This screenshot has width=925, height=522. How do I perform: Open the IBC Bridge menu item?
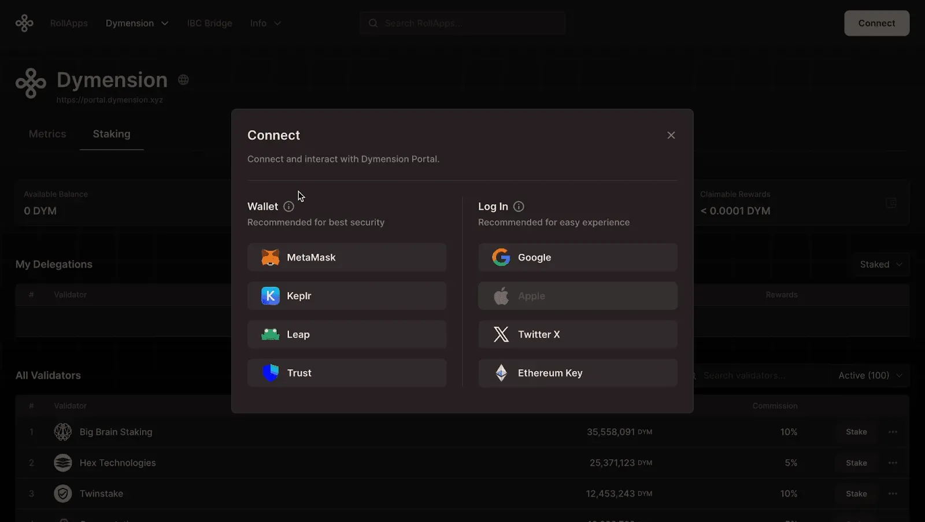pos(209,23)
